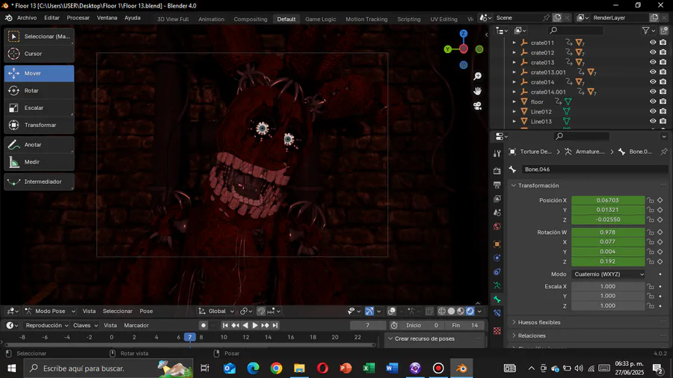This screenshot has height=378, width=673.
Task: Open the Bone Constraints properties tab
Action: pyautogui.click(x=497, y=313)
